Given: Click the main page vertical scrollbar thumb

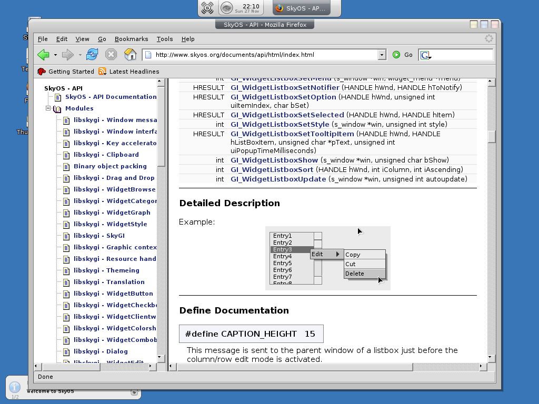Looking at the screenshot, I should coord(492,136).
